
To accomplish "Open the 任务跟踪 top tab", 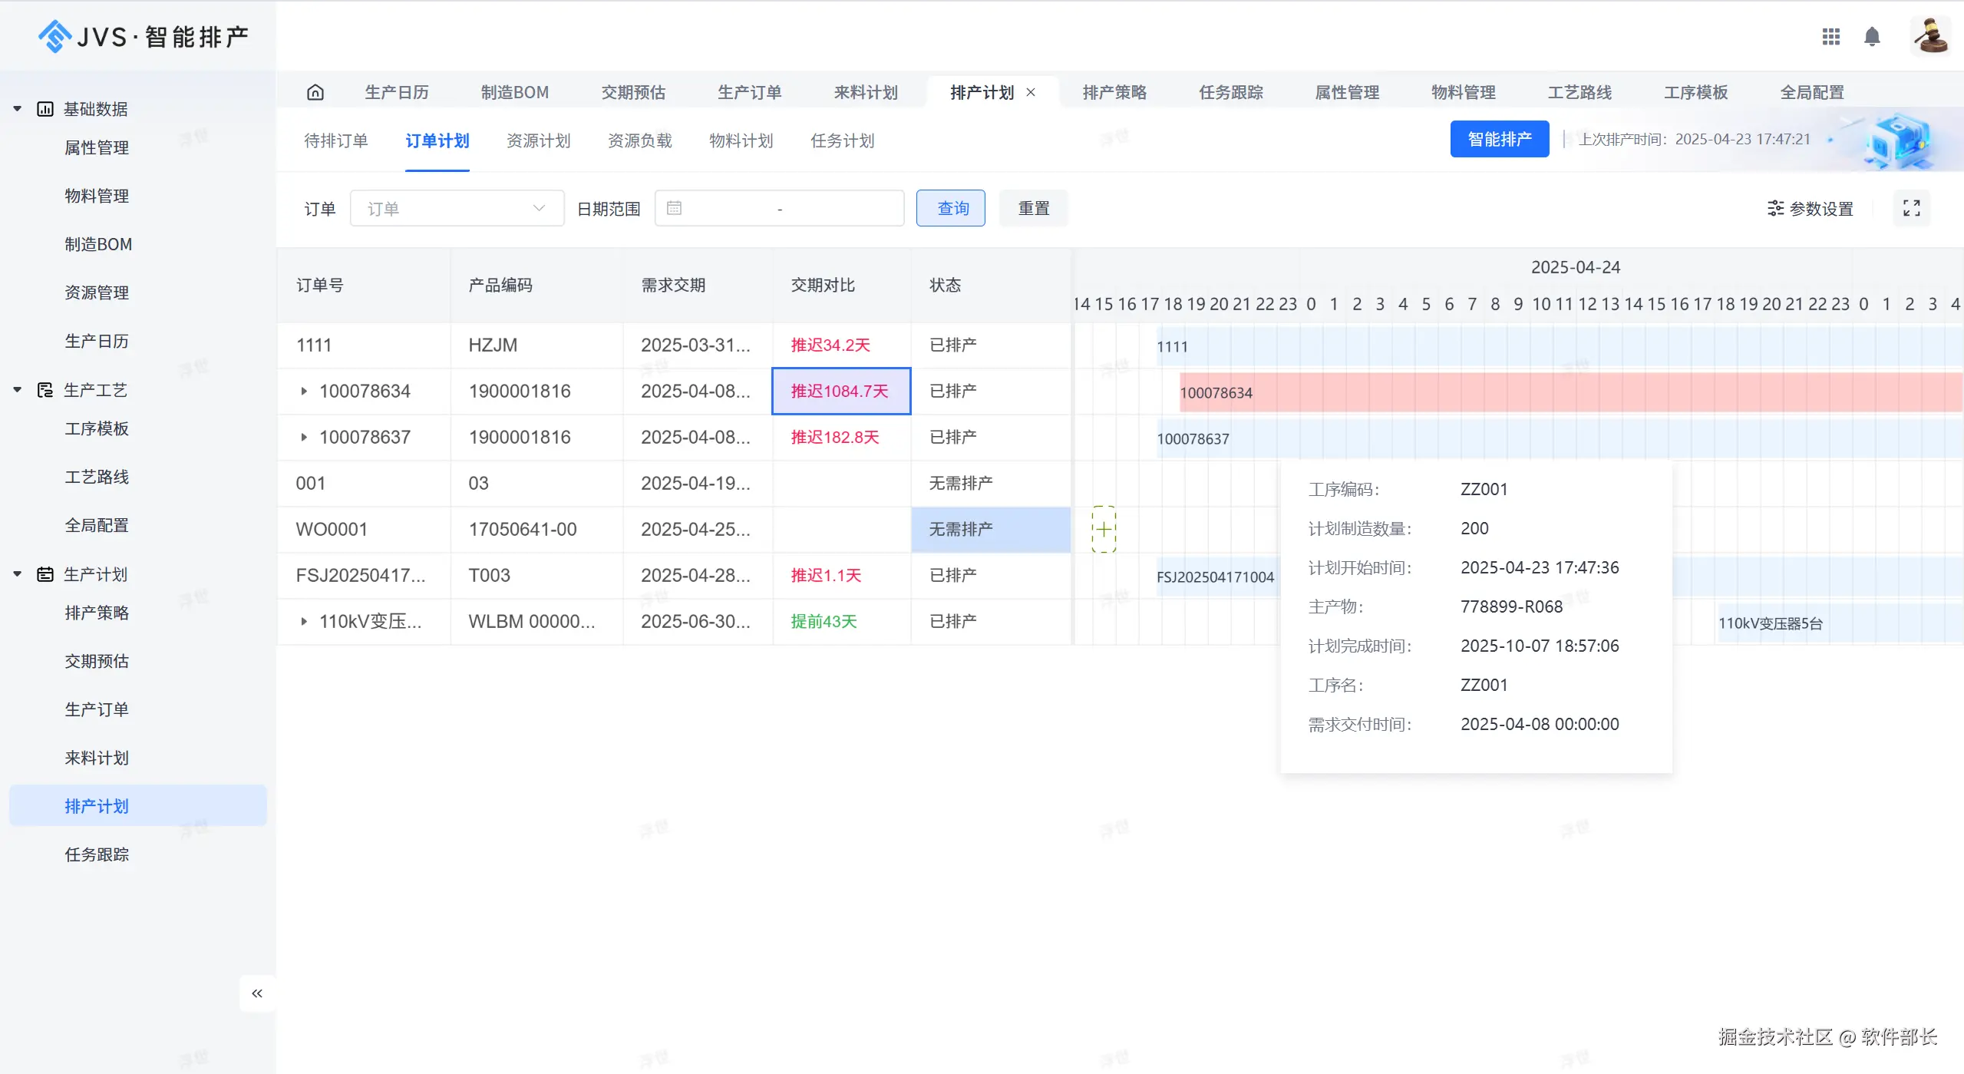I will [1230, 92].
